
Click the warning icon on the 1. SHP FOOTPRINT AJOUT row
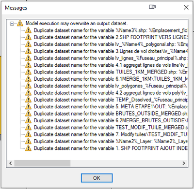[28, 148]
